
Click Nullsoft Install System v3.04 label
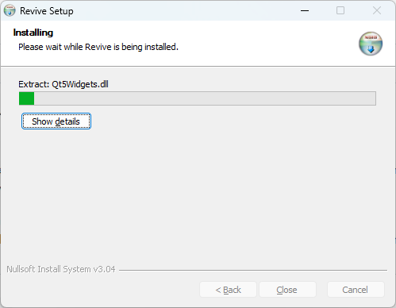[x=61, y=269]
